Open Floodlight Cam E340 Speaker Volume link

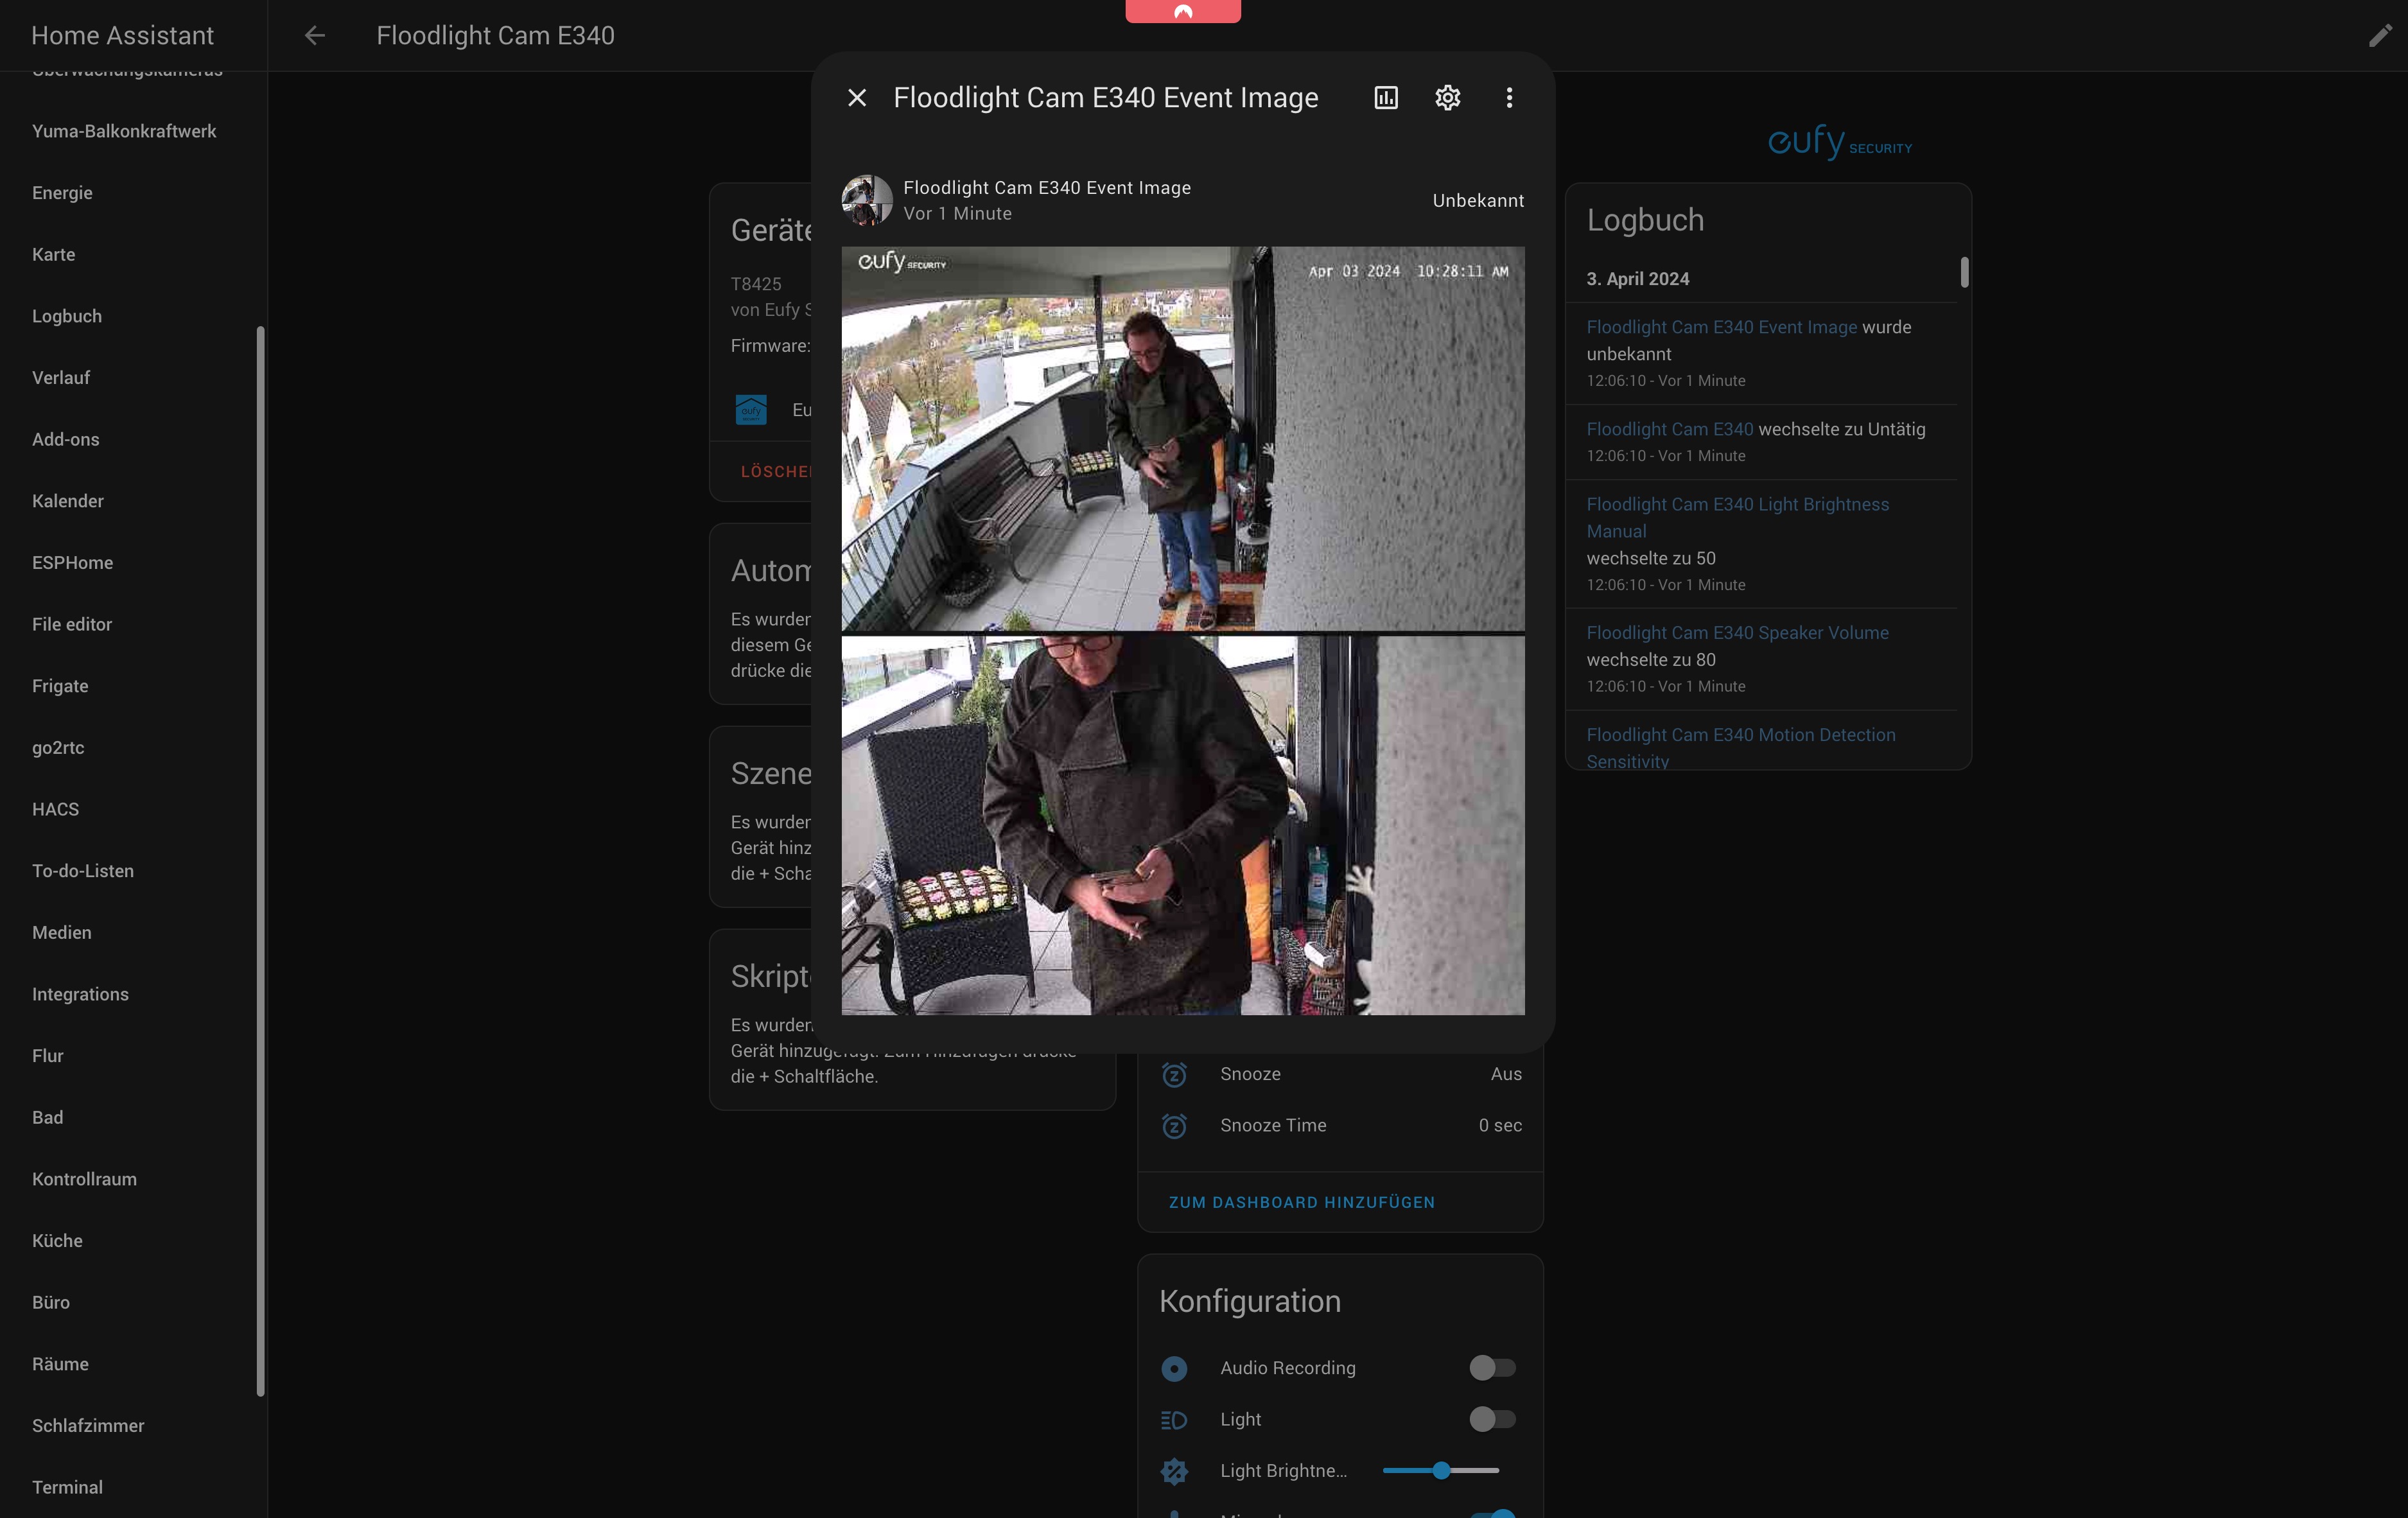point(1737,633)
